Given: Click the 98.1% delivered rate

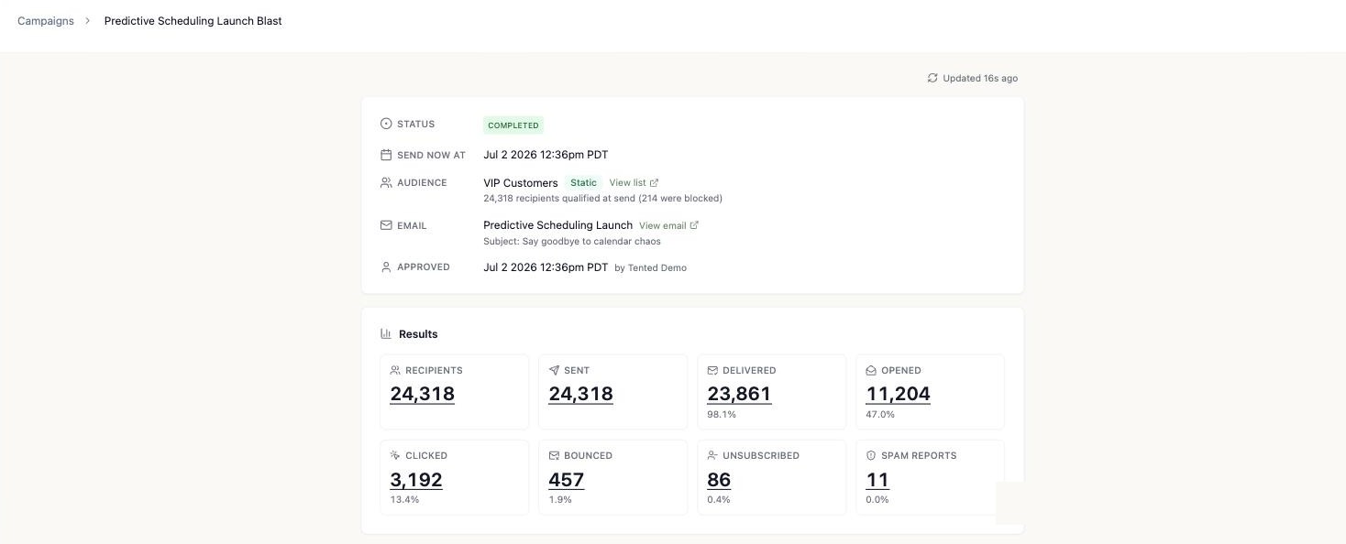Looking at the screenshot, I should coord(722,414).
